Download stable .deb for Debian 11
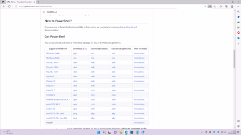This screenshot has width=241, height=135. click(x=93, y=86)
